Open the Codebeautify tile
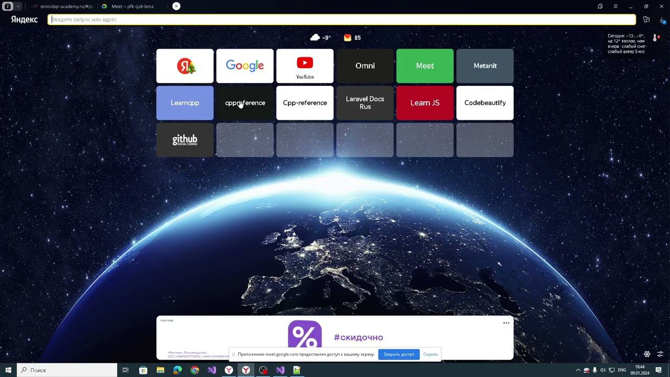This screenshot has width=670, height=377. point(485,103)
